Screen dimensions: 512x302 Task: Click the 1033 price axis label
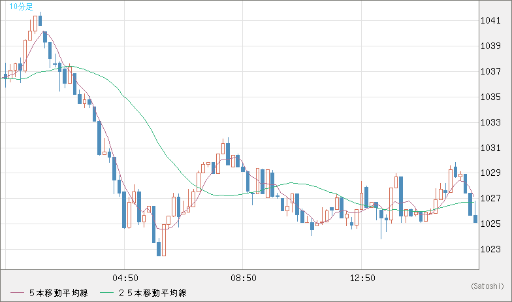(489, 122)
